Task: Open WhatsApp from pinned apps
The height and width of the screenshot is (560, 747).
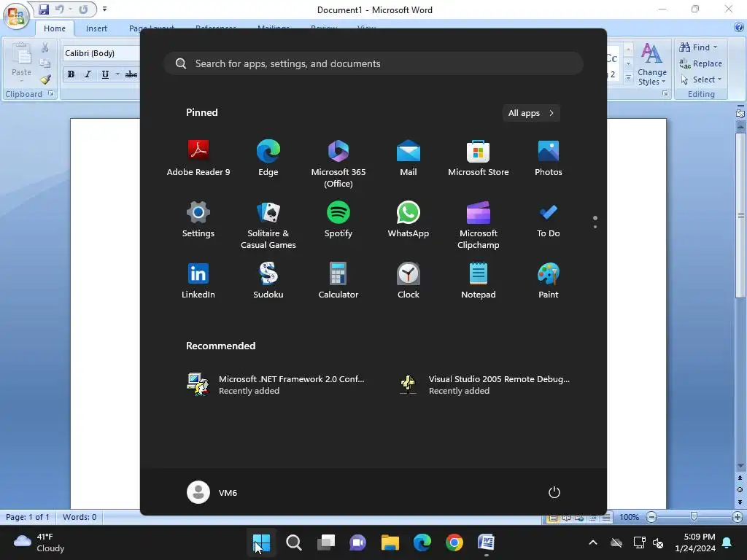Action: (x=409, y=219)
